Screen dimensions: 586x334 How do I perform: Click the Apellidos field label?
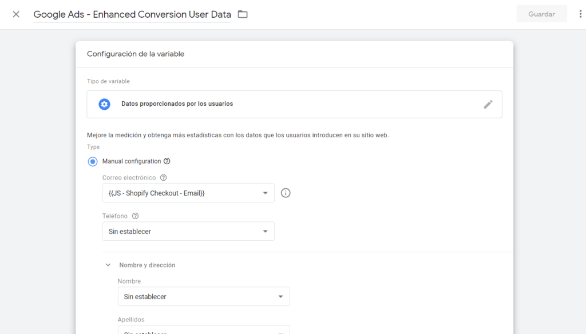(x=131, y=320)
